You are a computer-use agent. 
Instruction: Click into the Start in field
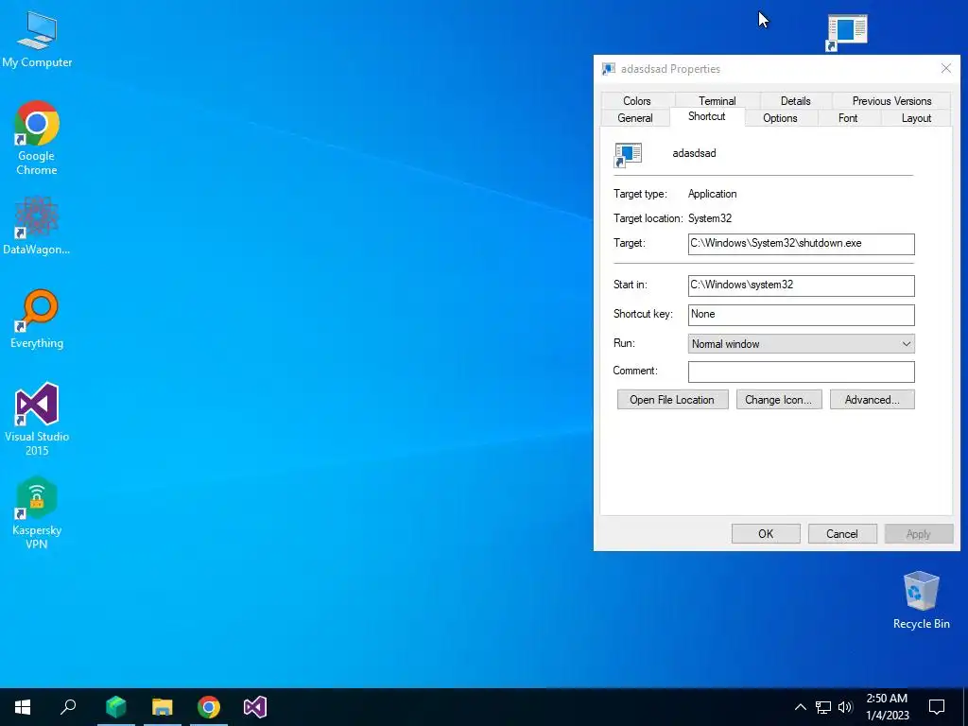(802, 285)
